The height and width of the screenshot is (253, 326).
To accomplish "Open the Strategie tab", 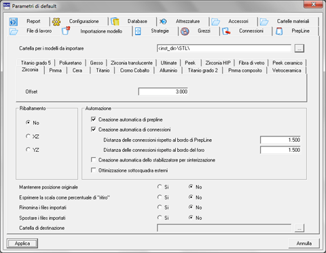I will click(x=156, y=31).
